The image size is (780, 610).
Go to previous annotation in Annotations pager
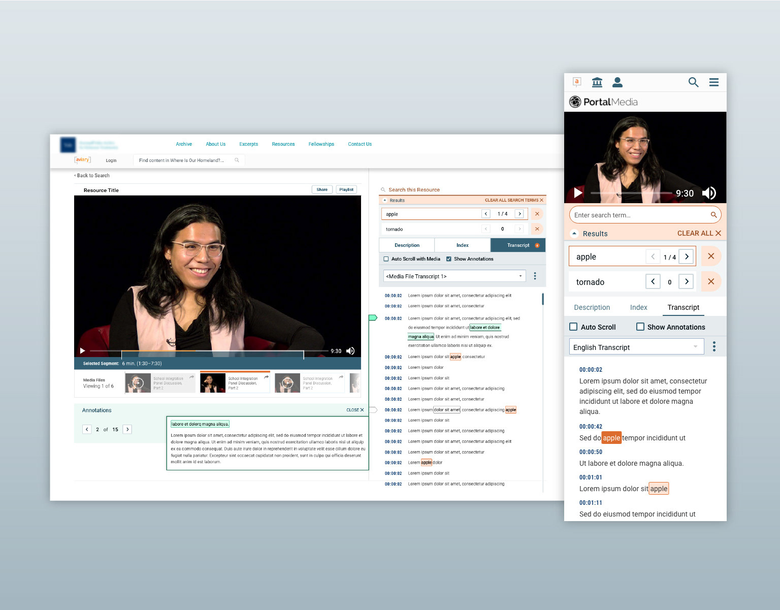(87, 429)
